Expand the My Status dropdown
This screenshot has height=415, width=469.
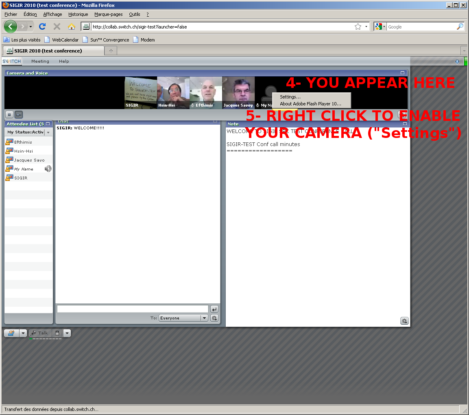coord(48,132)
